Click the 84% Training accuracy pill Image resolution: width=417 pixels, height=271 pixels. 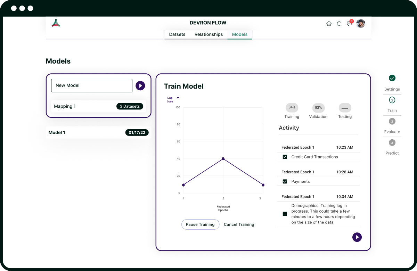coord(292,107)
